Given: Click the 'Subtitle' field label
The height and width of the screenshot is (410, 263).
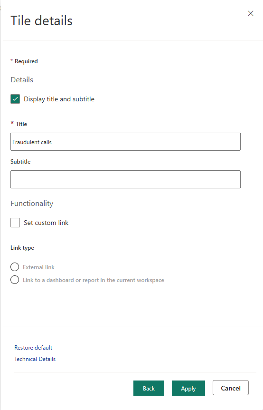Looking at the screenshot, I should [20, 162].
